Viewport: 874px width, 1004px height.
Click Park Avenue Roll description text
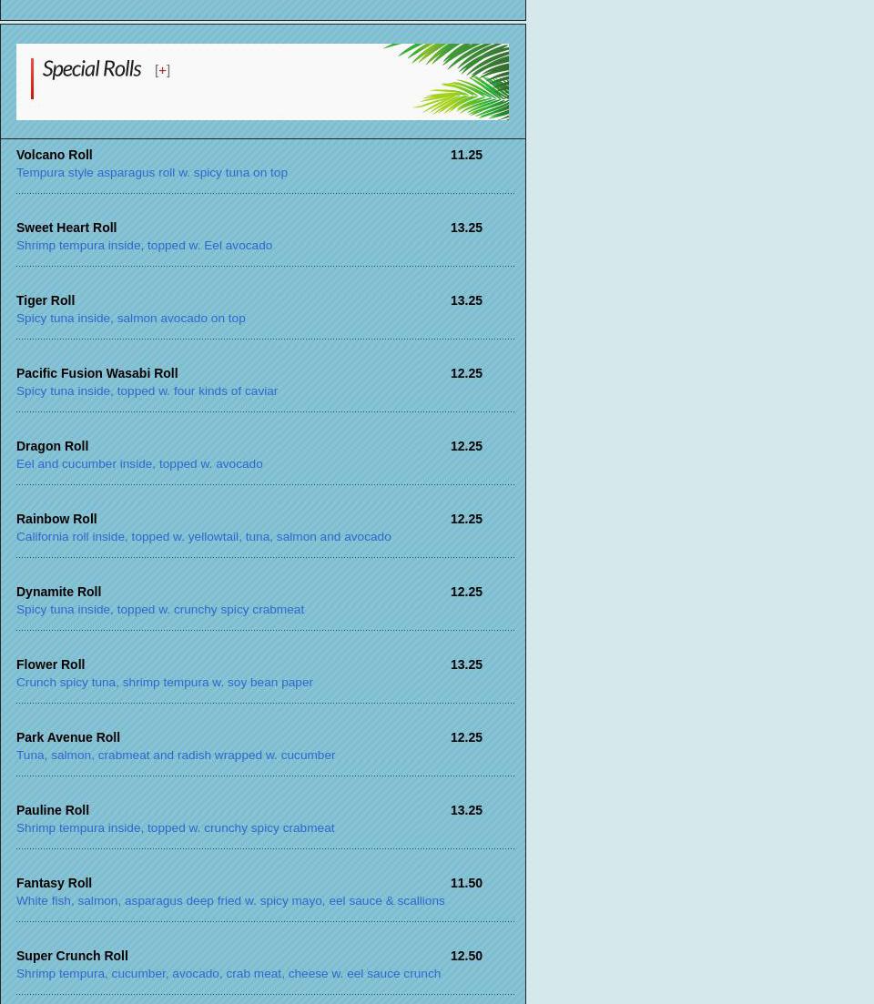[176, 755]
